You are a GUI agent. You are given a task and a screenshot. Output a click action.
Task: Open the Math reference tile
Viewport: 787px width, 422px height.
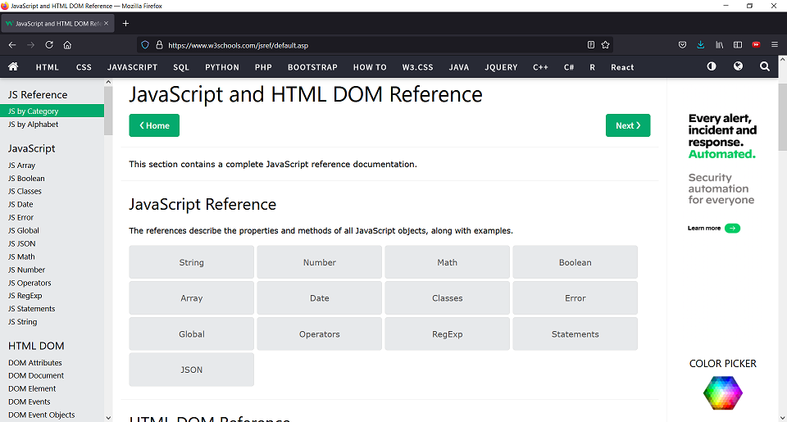coord(448,262)
